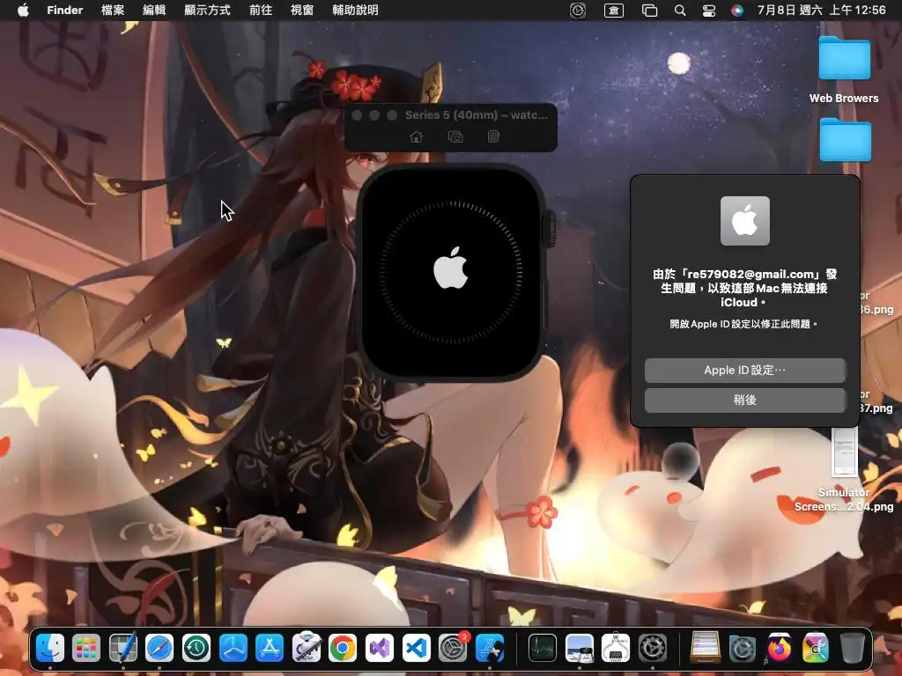This screenshot has height=676, width=902.
Task: Open the file drawer stack in the Dock
Action: [x=706, y=649]
